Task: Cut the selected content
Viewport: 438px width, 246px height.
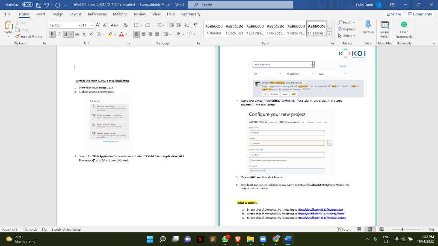Action: pos(21,23)
